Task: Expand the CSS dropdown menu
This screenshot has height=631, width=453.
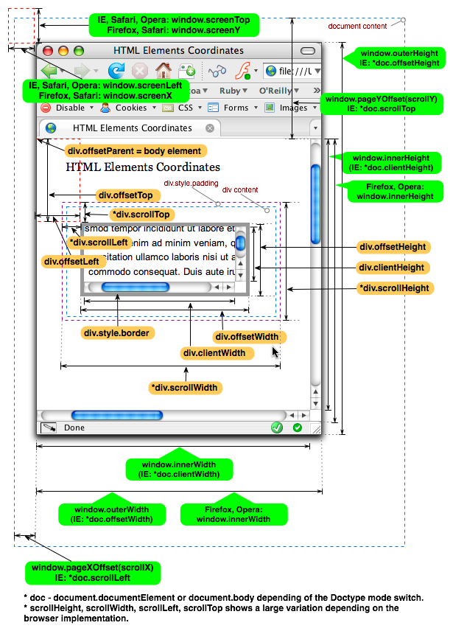Action: (185, 108)
